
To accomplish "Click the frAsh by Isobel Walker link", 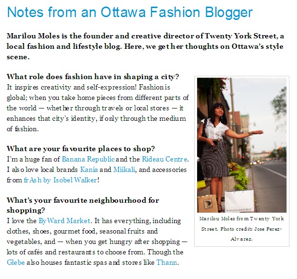I will pos(61,180).
